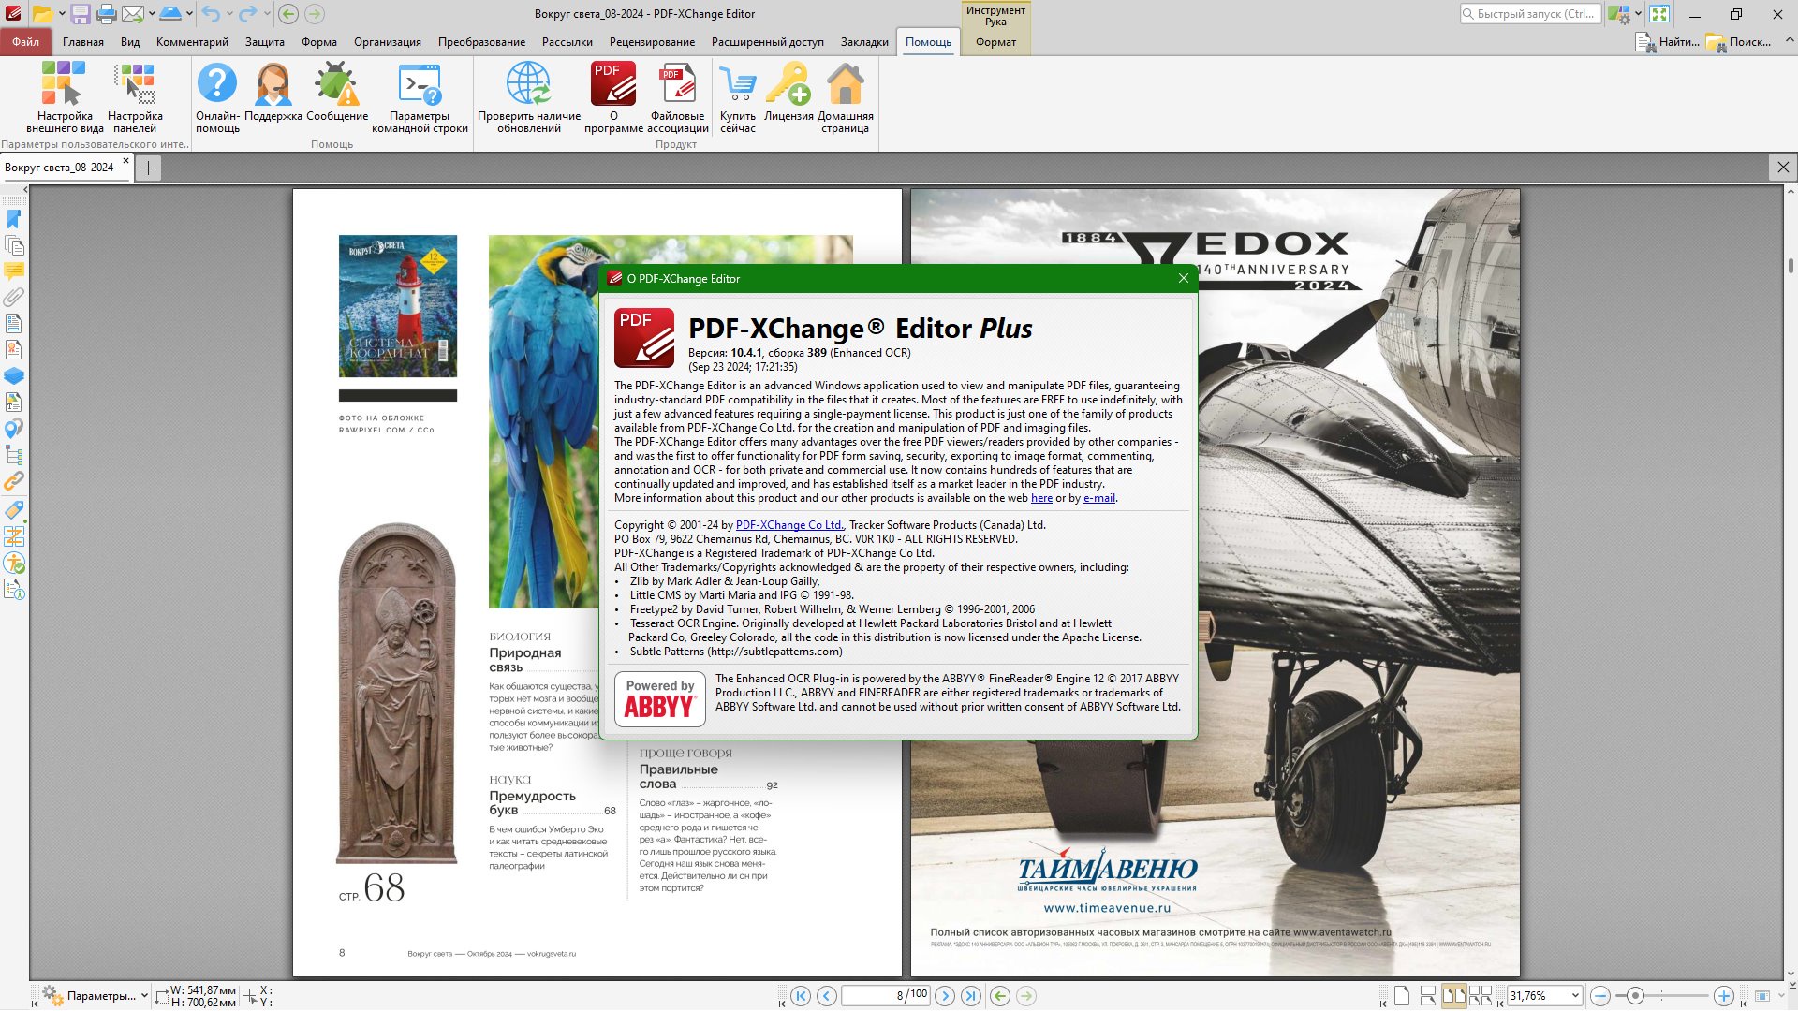The image size is (1798, 1011).
Task: Switch to the Комментарий ribbon tab
Action: [x=192, y=42]
